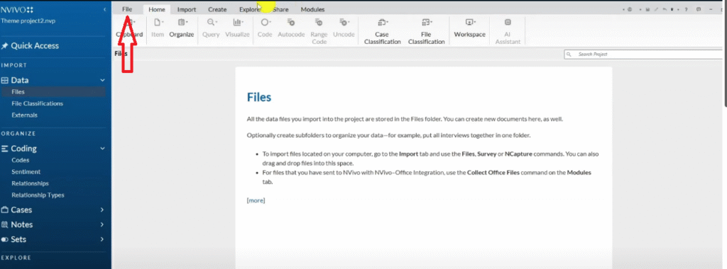Select Codes under the Coding section
The width and height of the screenshot is (727, 269).
click(21, 160)
